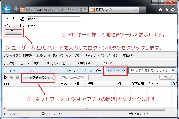
Task: Click the localhost address bar URL
Action: (x=46, y=10)
